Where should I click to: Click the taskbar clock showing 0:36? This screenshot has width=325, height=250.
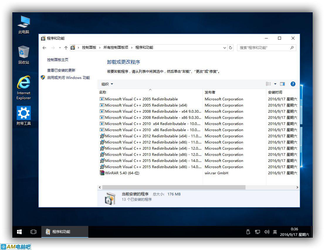[x=294, y=232]
